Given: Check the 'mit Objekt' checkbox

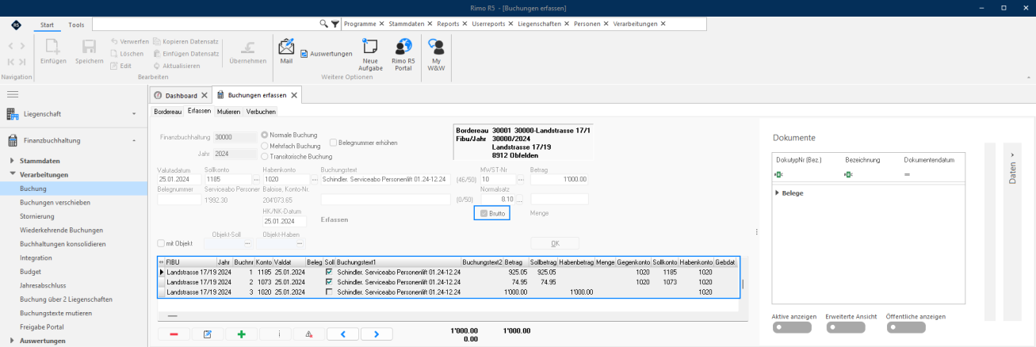Looking at the screenshot, I should 161,243.
